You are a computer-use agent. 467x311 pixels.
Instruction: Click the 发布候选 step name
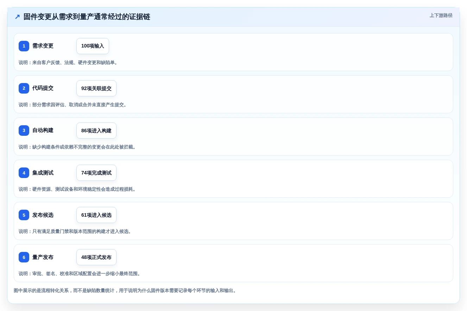point(43,215)
